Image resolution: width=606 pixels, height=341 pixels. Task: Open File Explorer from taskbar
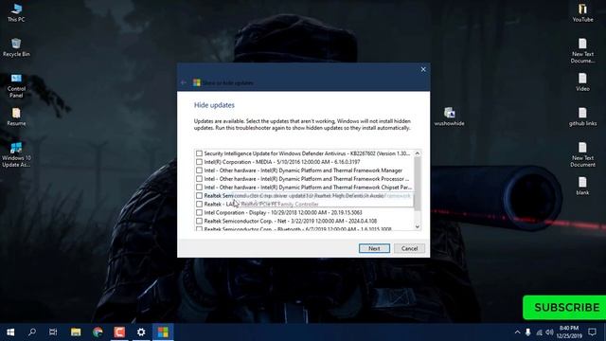pos(76,332)
